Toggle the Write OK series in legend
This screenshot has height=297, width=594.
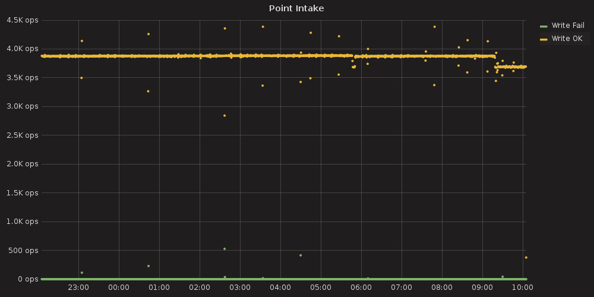coord(567,39)
